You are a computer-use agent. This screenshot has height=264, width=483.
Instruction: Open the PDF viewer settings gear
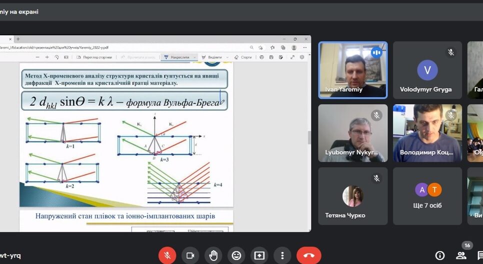pos(302,58)
